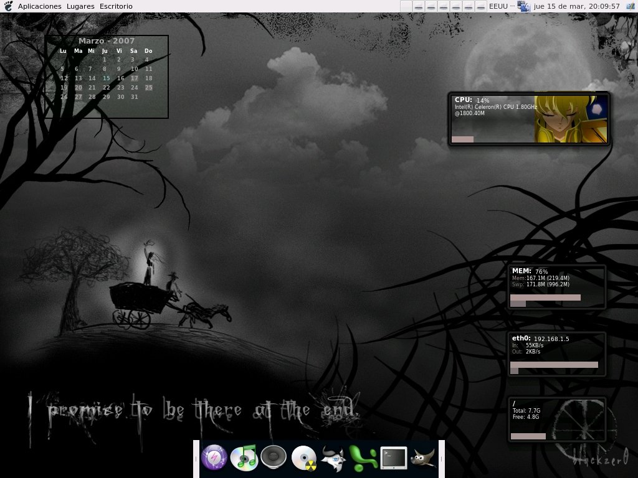Click the Lu weekday header in calendar
The width and height of the screenshot is (638, 478).
pos(63,51)
